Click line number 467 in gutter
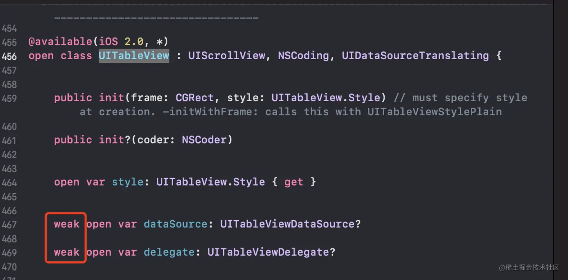Screen dimensions: 568x280 [9, 225]
